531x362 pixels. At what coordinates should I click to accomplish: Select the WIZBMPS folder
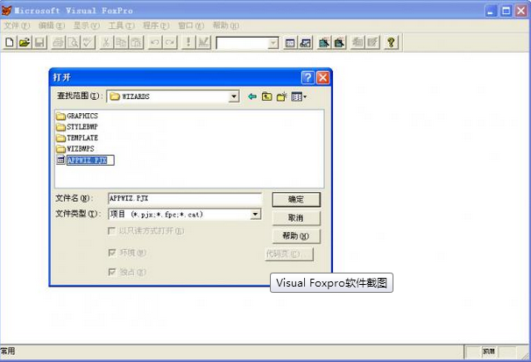(75, 149)
